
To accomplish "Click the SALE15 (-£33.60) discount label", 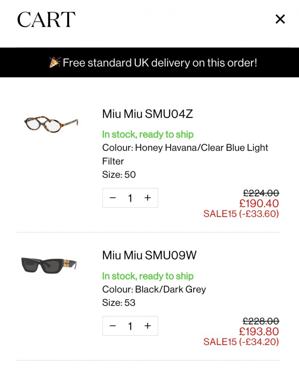I will [241, 214].
